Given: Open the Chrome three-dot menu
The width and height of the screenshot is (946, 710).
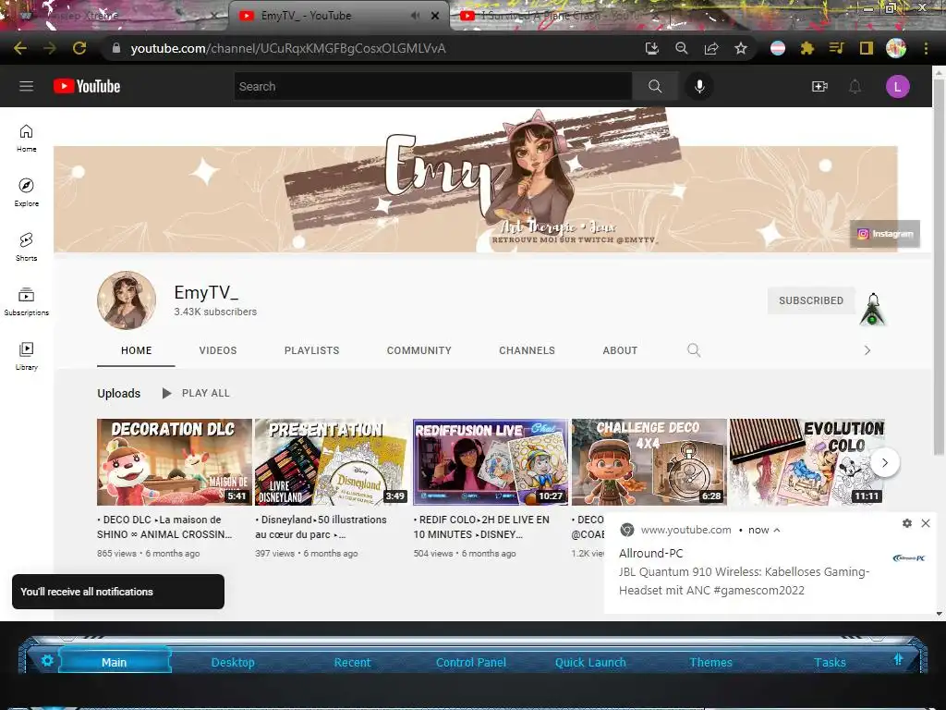Looking at the screenshot, I should click(926, 48).
